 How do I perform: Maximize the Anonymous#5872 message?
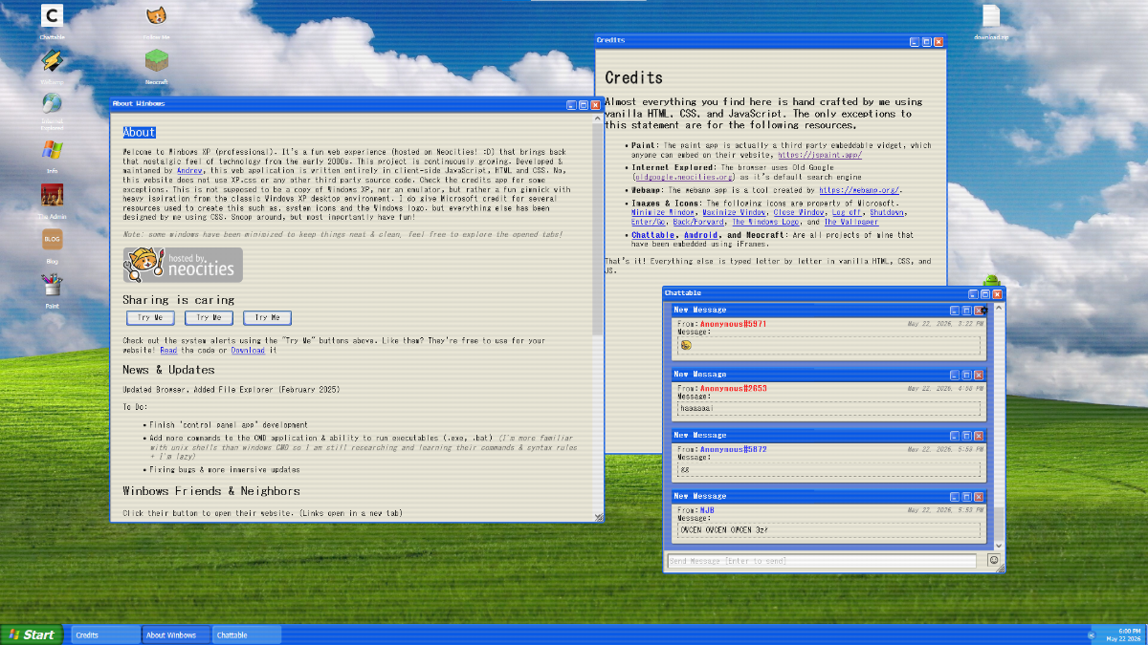[966, 435]
